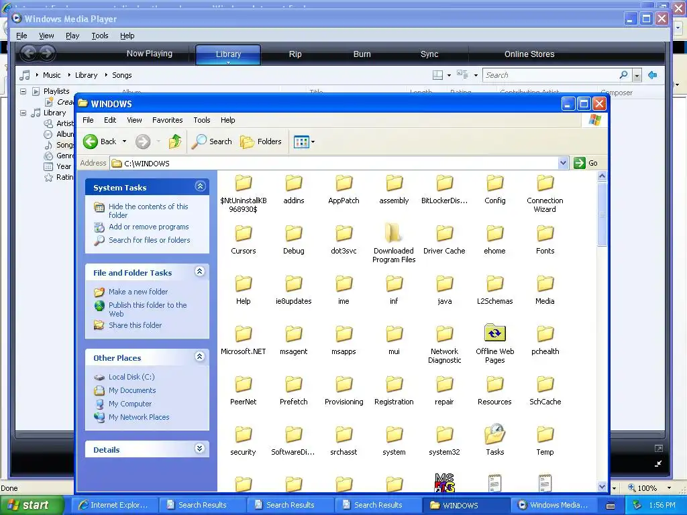Open explorer Tools menu

(x=201, y=120)
